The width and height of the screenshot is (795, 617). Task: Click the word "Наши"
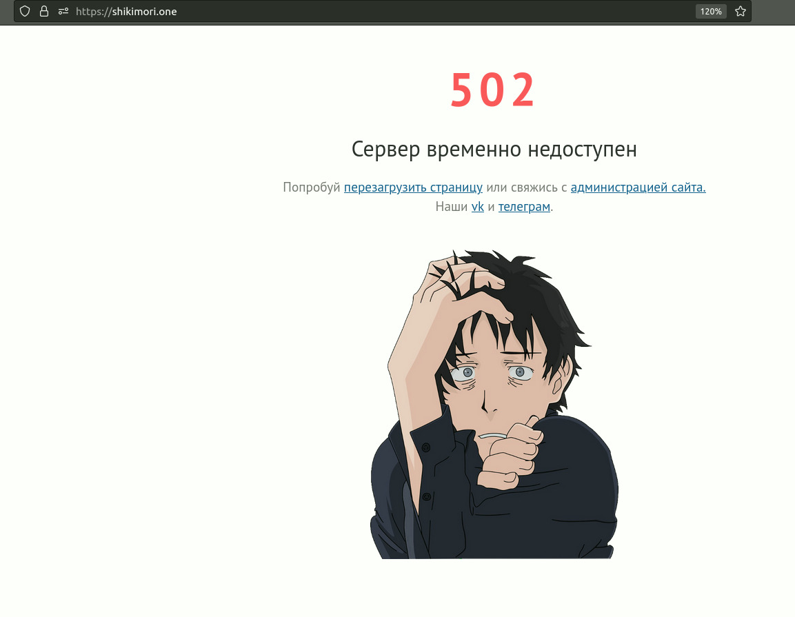(x=451, y=206)
